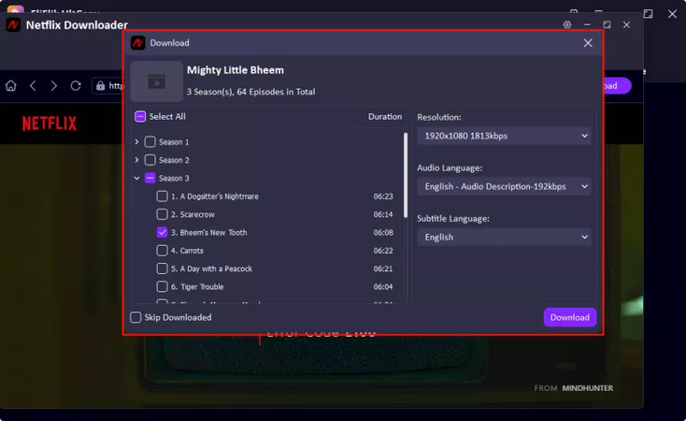The height and width of the screenshot is (421, 686).
Task: Collapse the Season 3 tree arrow
Action: click(x=137, y=179)
